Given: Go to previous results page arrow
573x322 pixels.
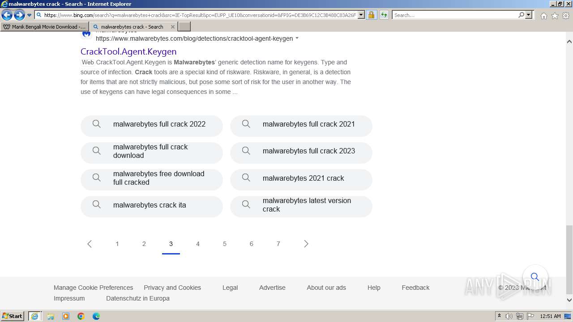Looking at the screenshot, I should tap(90, 244).
